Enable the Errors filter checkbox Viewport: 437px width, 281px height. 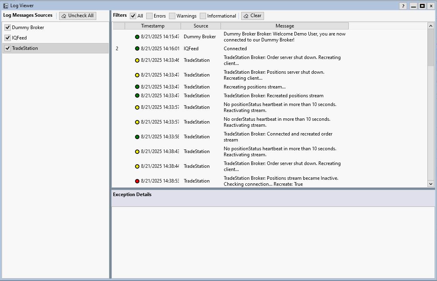pos(149,16)
